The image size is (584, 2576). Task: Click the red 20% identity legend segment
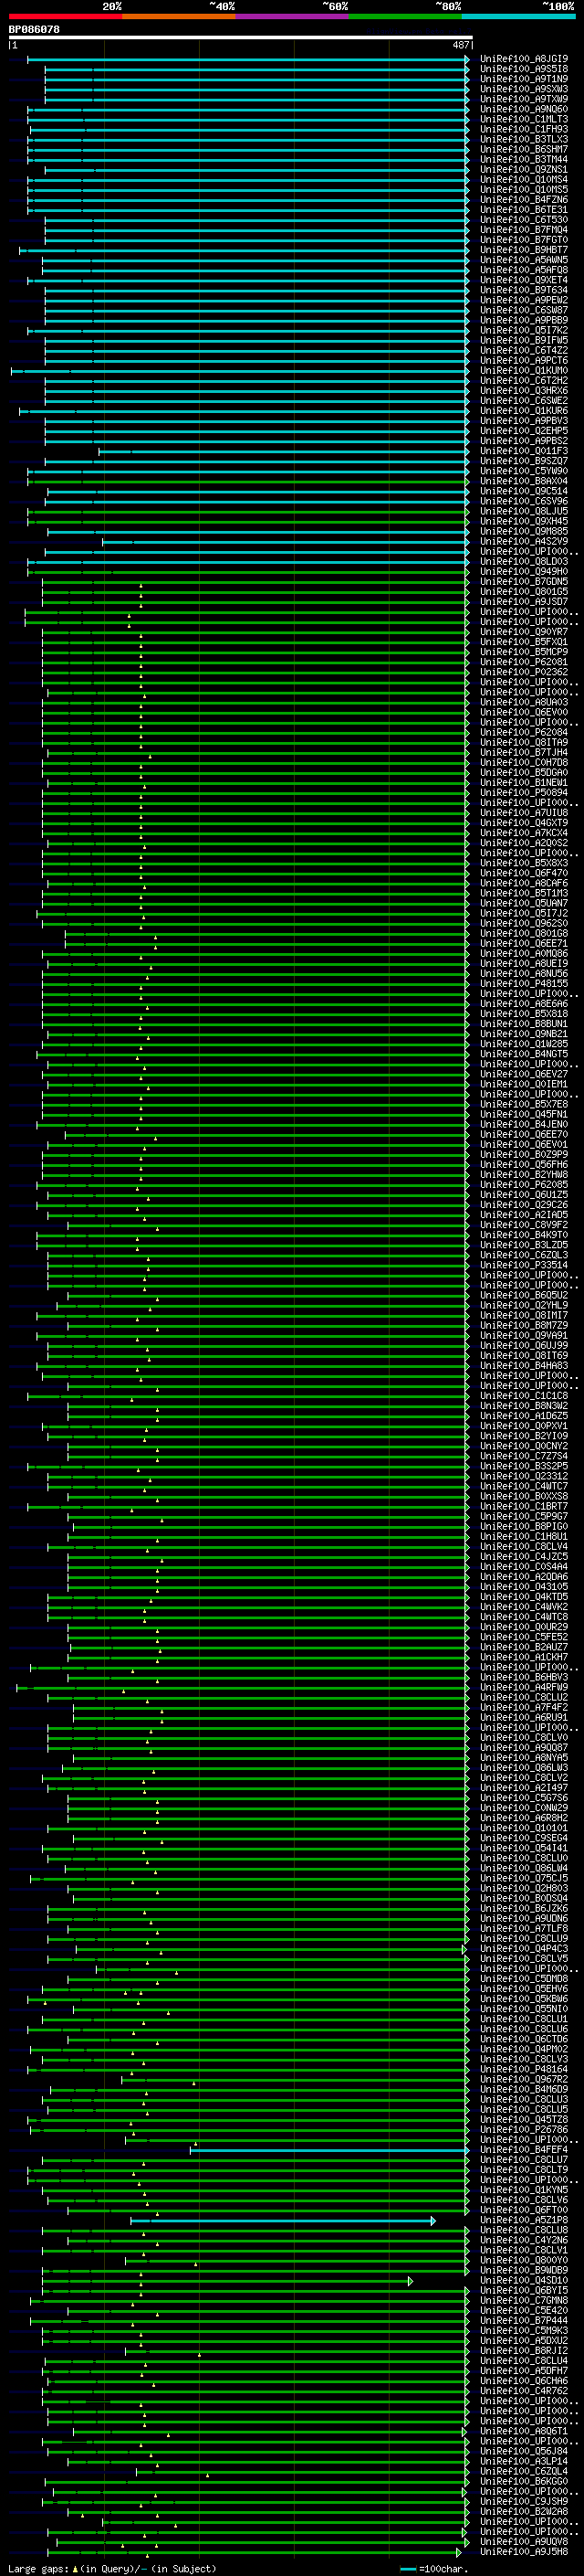coord(66,16)
